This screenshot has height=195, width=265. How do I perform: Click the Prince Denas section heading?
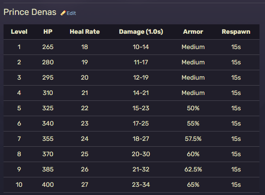(x=30, y=12)
